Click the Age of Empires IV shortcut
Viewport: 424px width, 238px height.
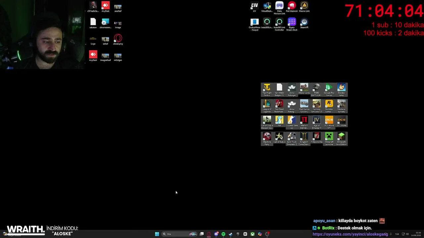[317, 123]
